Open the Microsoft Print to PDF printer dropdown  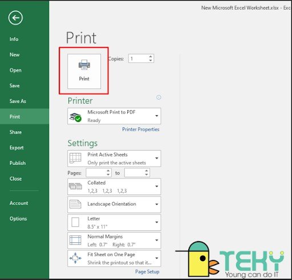pyautogui.click(x=114, y=116)
